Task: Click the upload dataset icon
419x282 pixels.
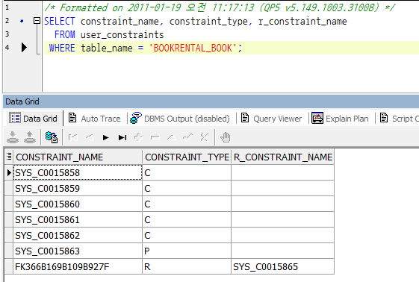Action: pos(30,137)
